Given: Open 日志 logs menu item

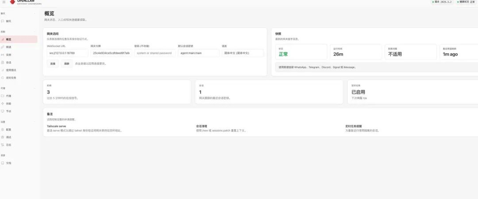Looking at the screenshot, I should pos(8,145).
